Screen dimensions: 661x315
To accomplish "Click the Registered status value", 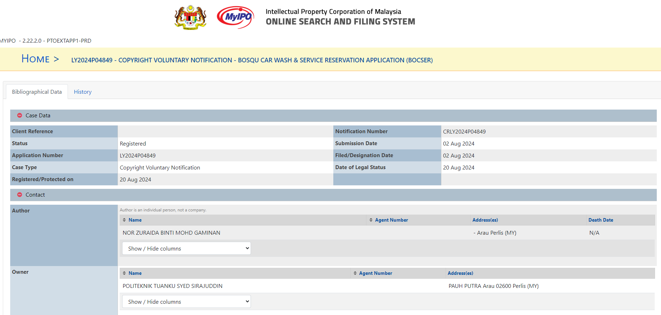I will [133, 144].
